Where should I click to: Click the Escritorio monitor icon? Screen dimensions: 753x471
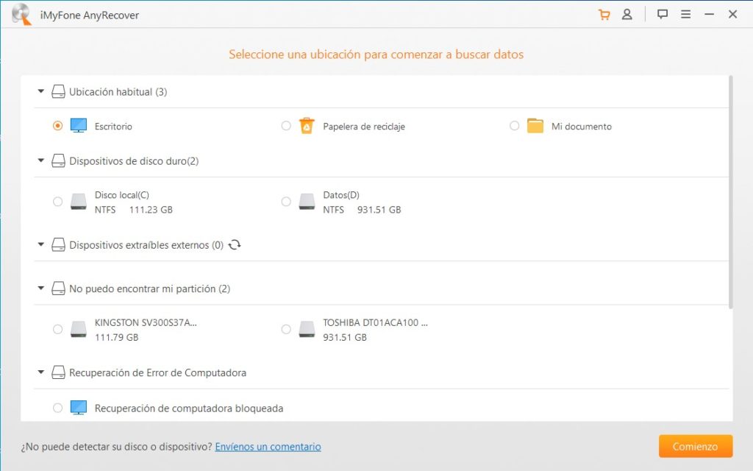pyautogui.click(x=79, y=126)
